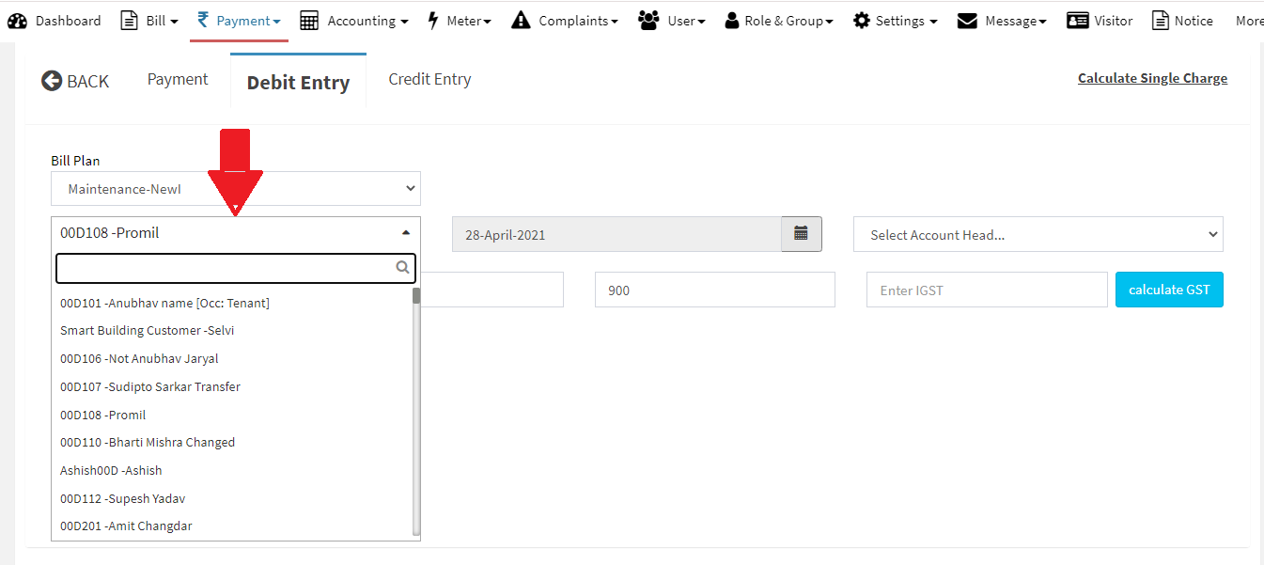Expand the Bill Plan dropdown

235,189
